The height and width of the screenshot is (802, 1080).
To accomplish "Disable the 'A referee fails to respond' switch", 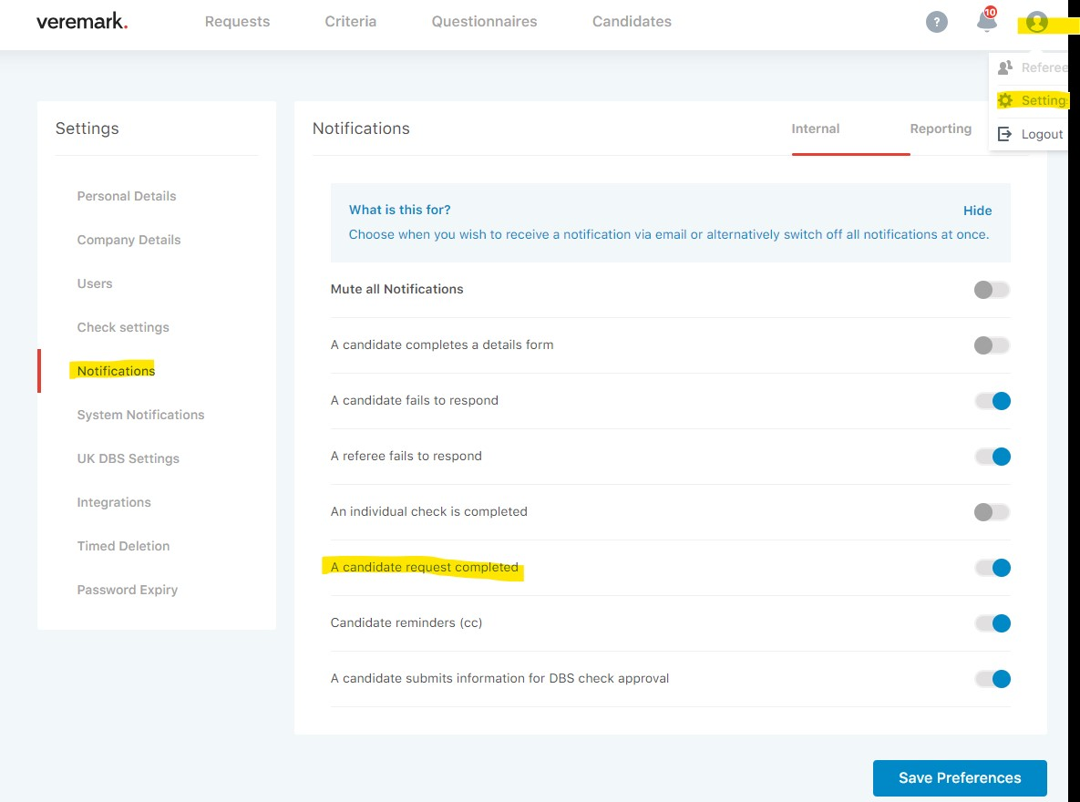I will [x=992, y=456].
